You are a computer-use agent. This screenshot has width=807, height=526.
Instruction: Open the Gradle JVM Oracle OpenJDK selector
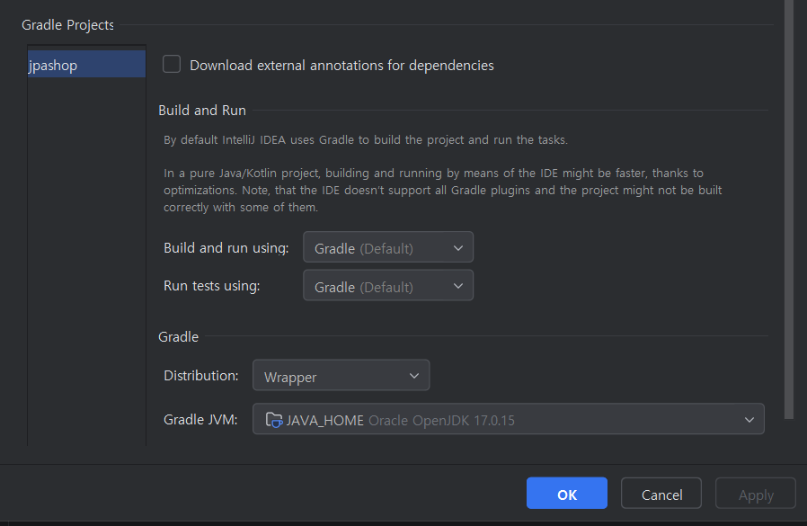point(508,420)
